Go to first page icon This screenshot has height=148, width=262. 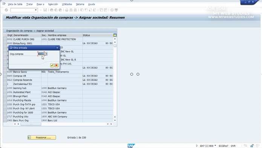coord(82,10)
